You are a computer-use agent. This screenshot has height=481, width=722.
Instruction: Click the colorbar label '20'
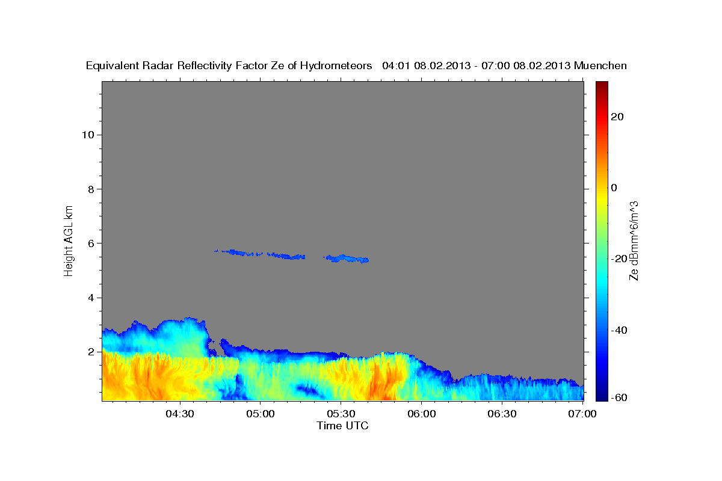click(x=617, y=117)
